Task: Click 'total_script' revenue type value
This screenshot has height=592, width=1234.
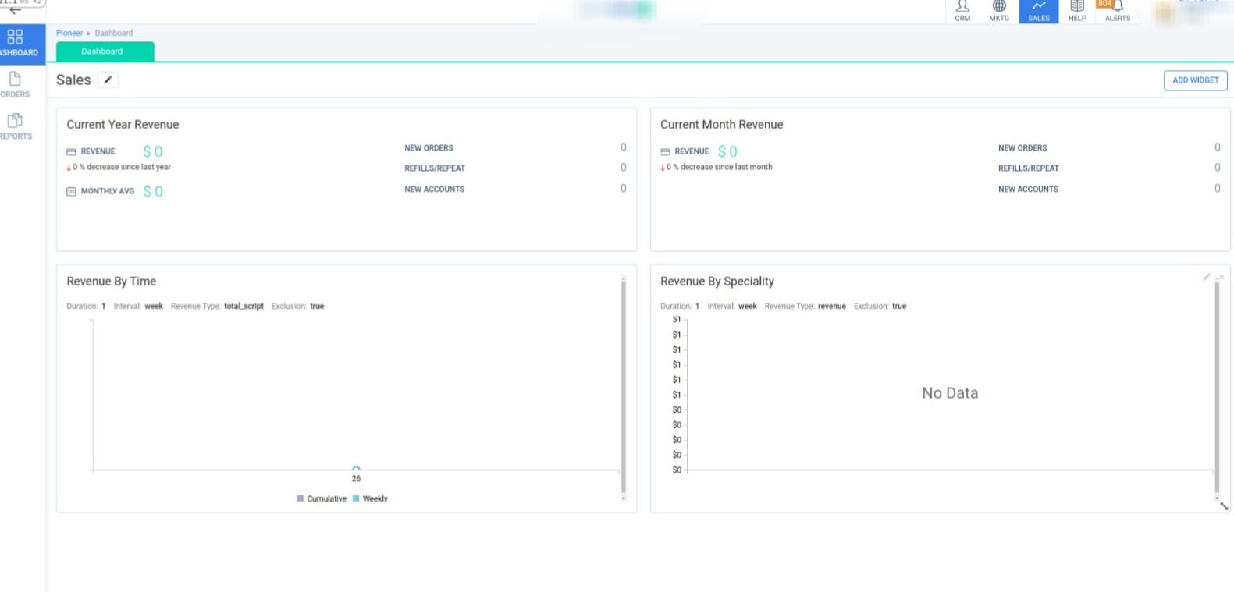Action: pyautogui.click(x=244, y=307)
